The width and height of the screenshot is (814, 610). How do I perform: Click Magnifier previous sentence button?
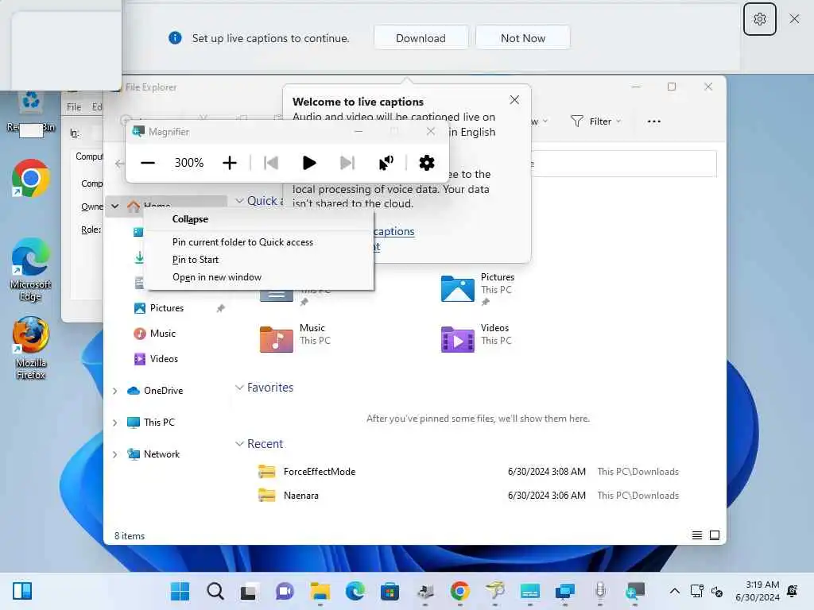(271, 163)
